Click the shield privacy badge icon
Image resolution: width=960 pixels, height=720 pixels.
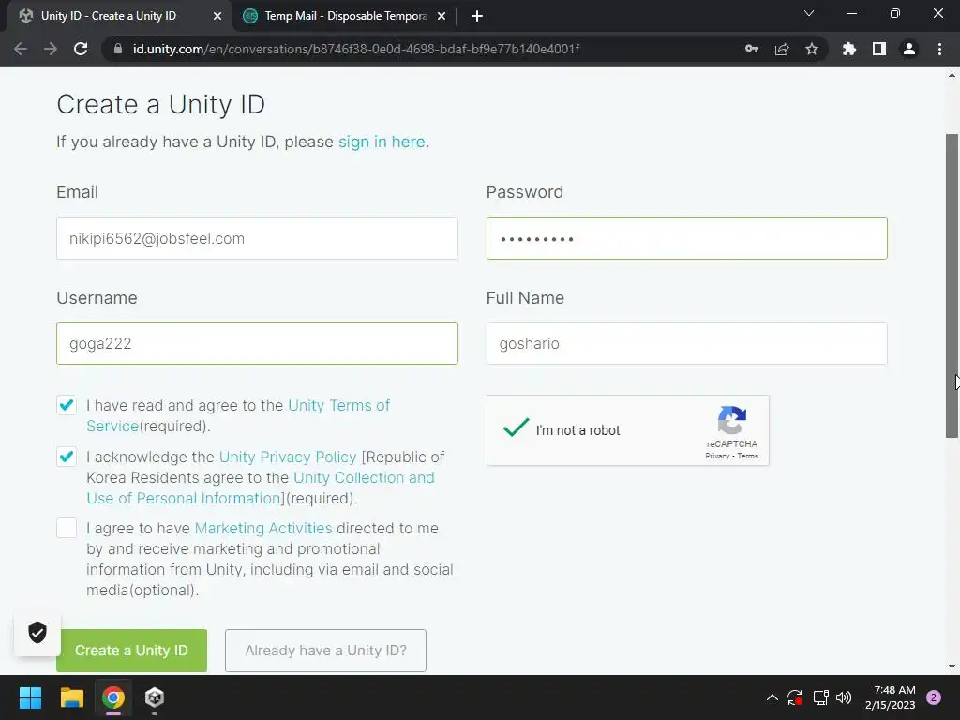click(x=37, y=633)
